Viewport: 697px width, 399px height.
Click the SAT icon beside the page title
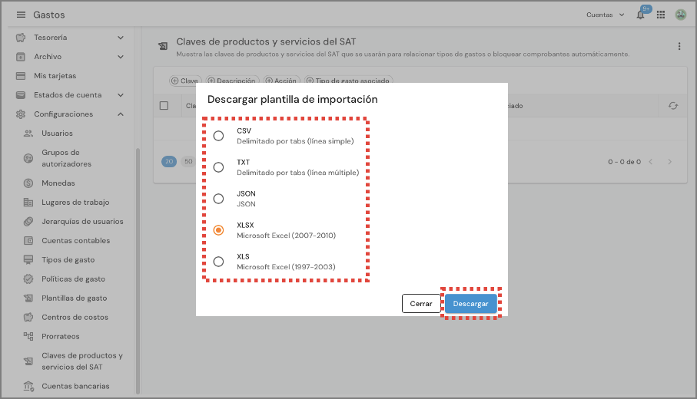[x=163, y=46]
